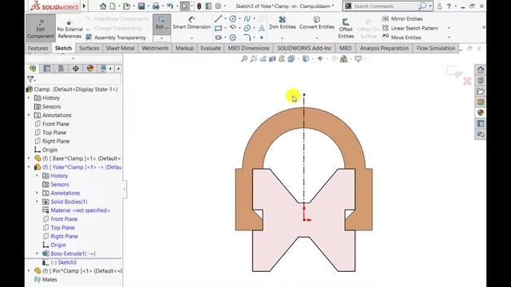Open a file using the Open folder icon

coord(126,6)
